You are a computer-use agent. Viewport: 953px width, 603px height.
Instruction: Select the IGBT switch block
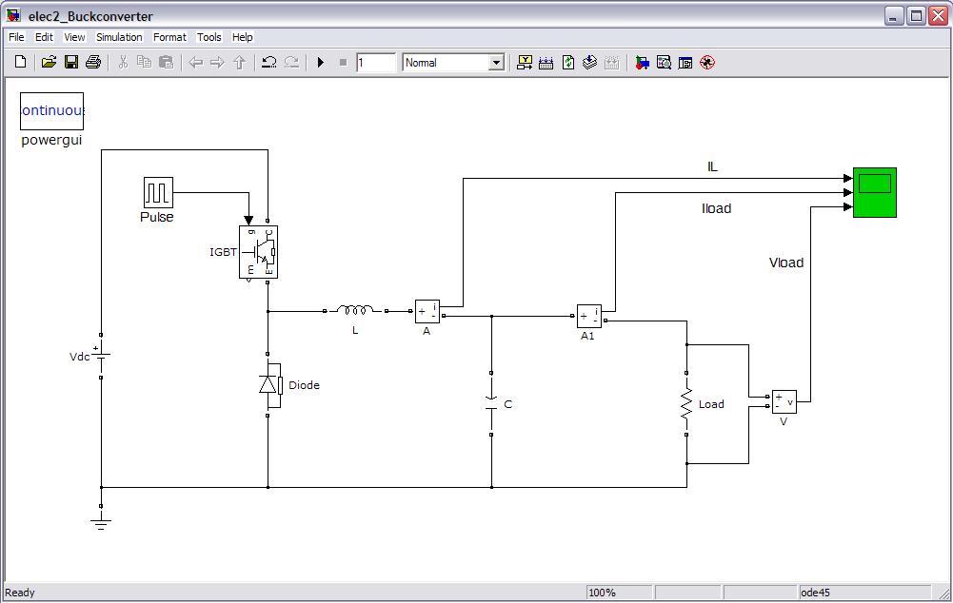pos(258,252)
